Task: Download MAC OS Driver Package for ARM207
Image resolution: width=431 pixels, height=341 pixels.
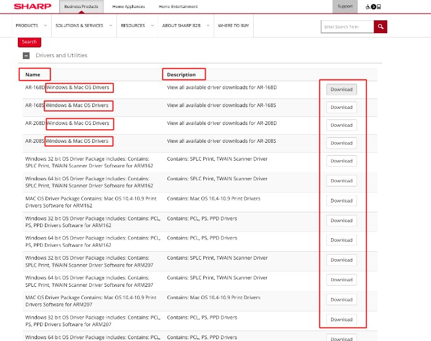Action: click(342, 300)
